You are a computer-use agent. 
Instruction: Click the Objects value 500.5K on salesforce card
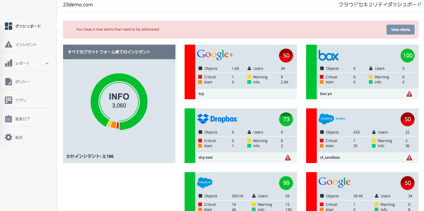pyautogui.click(x=238, y=196)
